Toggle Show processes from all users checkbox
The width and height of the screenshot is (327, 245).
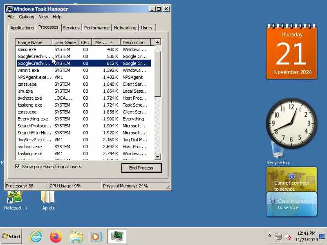[18, 167]
